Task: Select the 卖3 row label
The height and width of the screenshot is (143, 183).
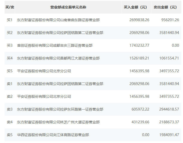Action: 10,109
